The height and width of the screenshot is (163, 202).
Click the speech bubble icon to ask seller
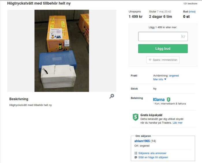point(136,157)
